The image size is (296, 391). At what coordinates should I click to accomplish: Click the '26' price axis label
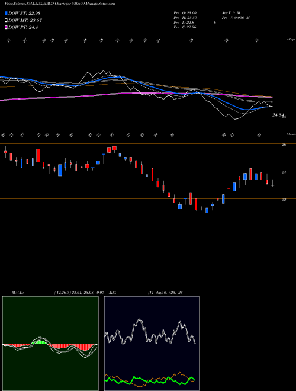pos(284,145)
